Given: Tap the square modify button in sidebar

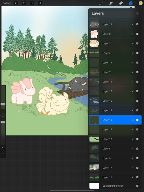Looking at the screenshot, I should (3, 115).
